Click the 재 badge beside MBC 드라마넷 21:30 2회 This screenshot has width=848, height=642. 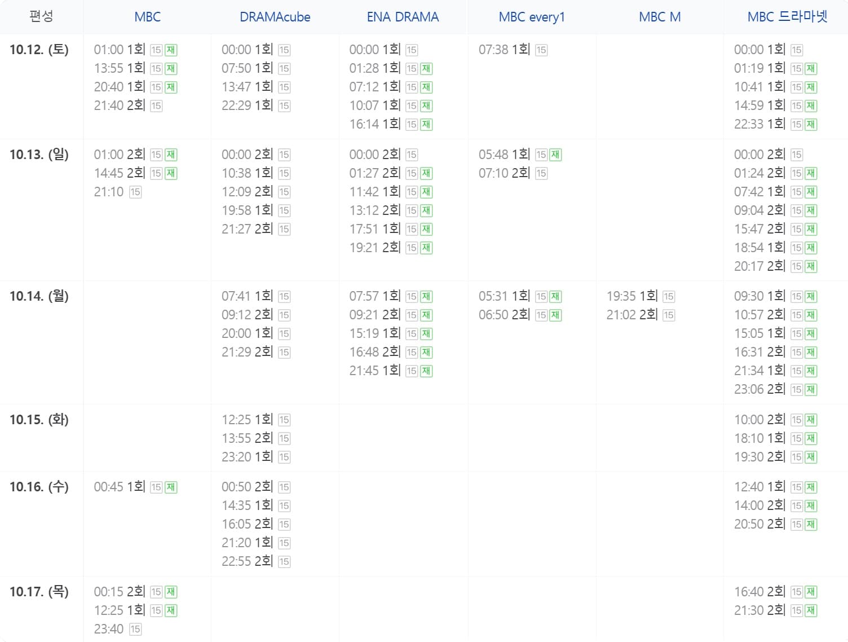coord(811,610)
